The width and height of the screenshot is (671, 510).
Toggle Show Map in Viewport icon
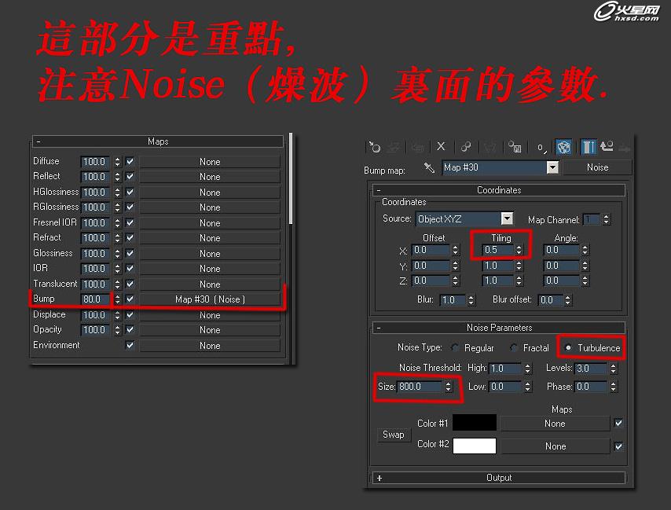pos(563,147)
